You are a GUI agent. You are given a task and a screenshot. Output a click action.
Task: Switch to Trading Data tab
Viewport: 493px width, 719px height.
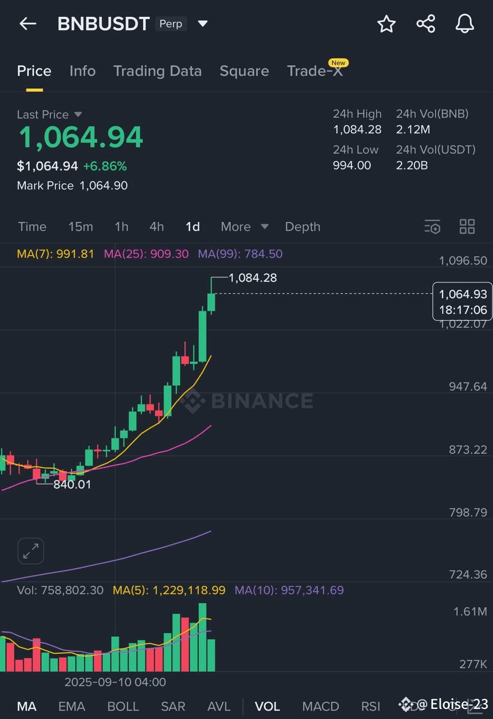point(157,71)
